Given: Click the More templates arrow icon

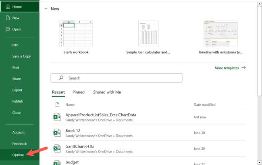Looking at the screenshot, I should pos(243,68).
